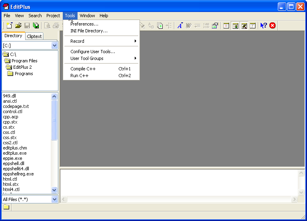Select file cpp.acp in list
This screenshot has height=221, width=307.
tap(10, 117)
